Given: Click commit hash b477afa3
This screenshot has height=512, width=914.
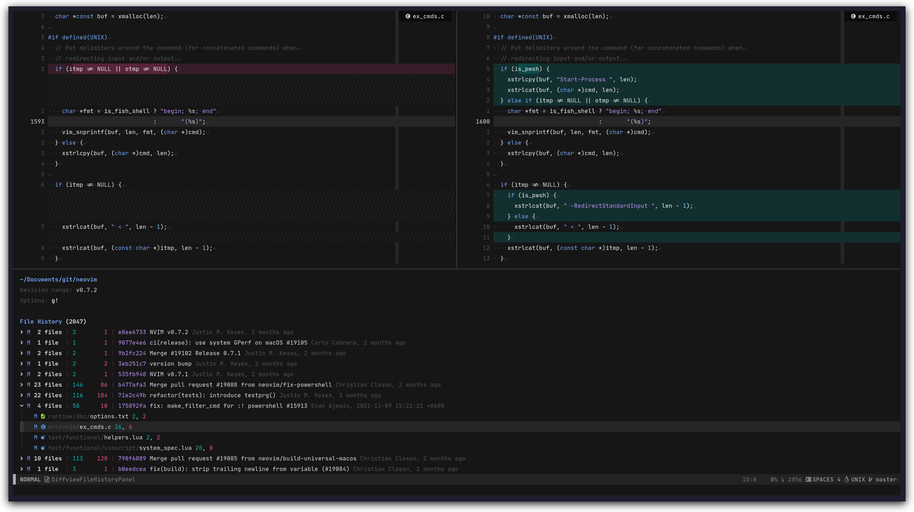Looking at the screenshot, I should 132,385.
